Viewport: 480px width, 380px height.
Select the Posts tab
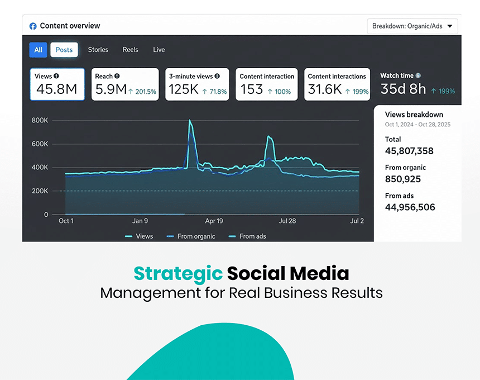pos(64,50)
